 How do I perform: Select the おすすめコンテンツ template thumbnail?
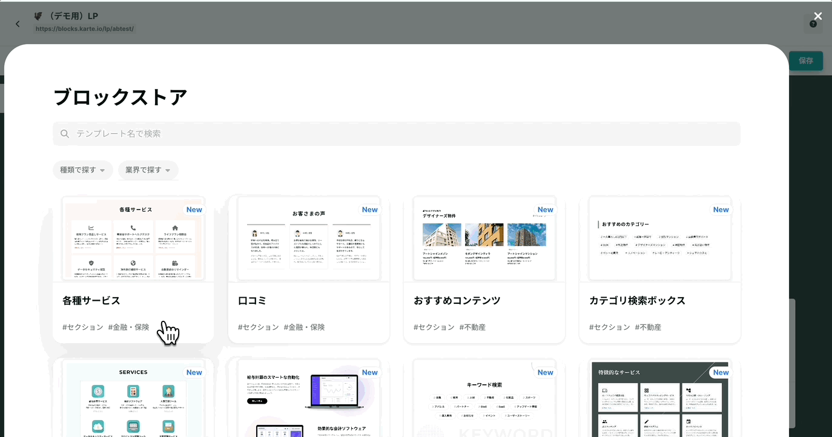(x=484, y=238)
